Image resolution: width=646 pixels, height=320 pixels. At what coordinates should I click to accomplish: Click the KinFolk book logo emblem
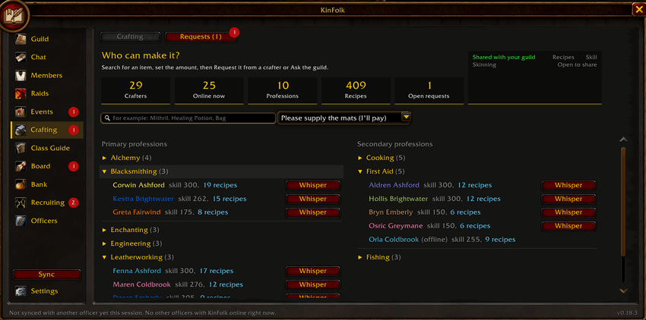(14, 16)
